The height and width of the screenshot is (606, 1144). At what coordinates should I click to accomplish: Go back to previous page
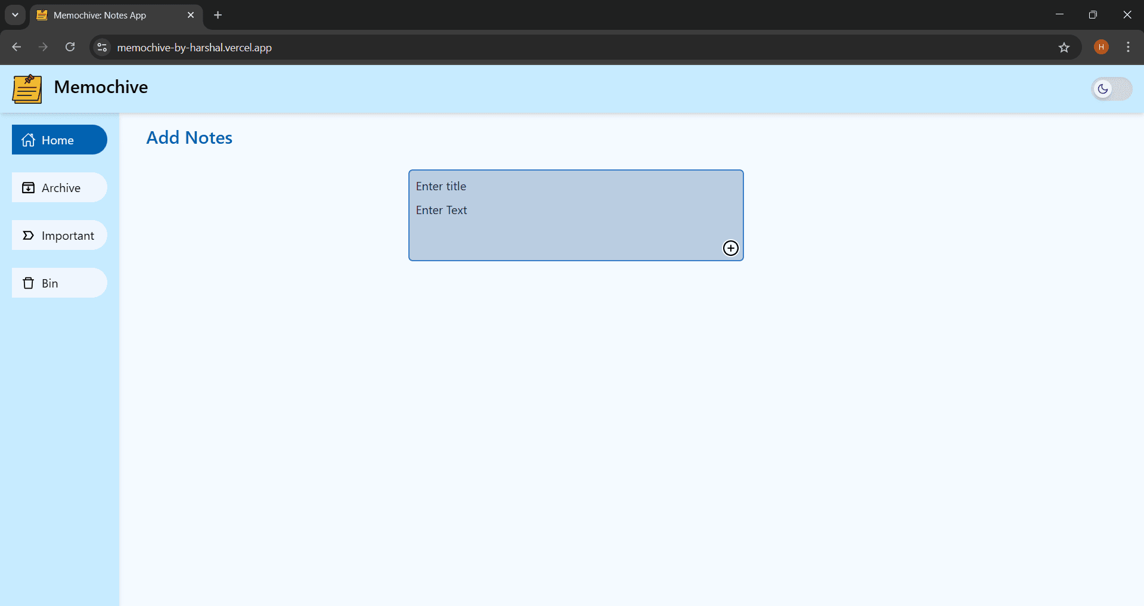[17, 47]
